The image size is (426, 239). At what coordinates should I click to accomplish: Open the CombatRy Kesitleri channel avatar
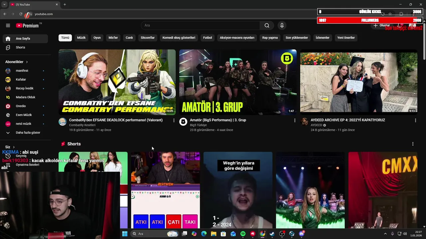click(x=63, y=121)
